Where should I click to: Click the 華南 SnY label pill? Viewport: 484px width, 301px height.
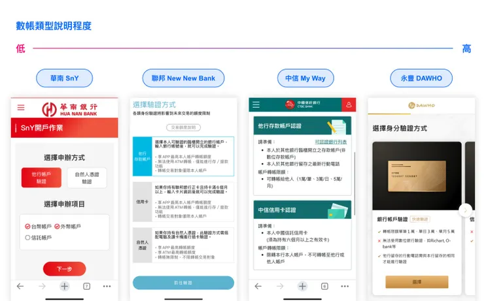(65, 78)
